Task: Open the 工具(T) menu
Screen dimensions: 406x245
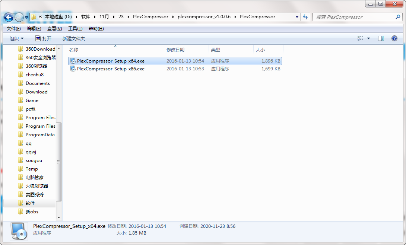Action: tap(75, 28)
